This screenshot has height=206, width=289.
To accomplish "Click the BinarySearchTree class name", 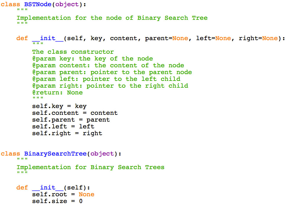I will coord(55,154).
